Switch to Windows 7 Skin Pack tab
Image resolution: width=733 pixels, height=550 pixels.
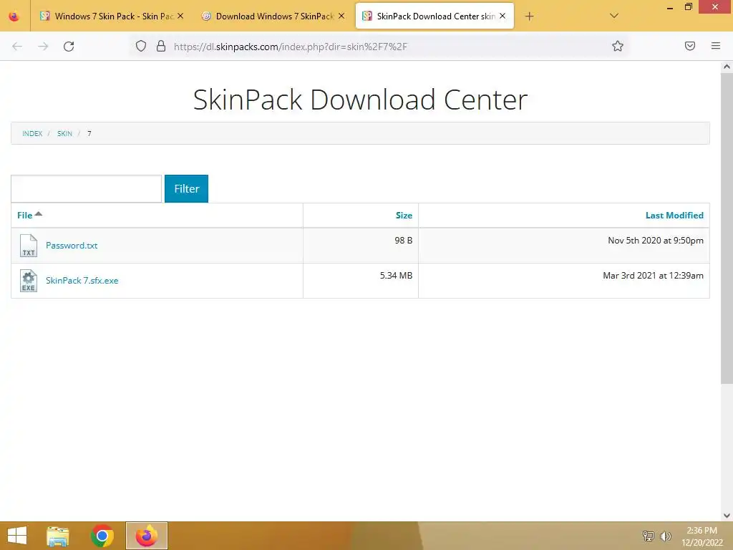point(111,16)
